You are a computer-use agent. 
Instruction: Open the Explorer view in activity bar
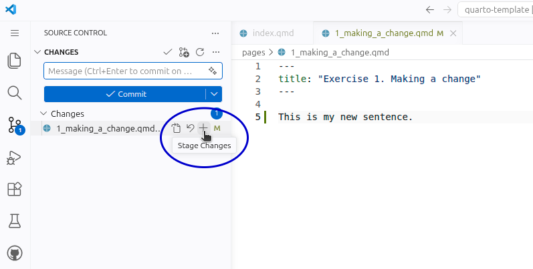pyautogui.click(x=15, y=61)
